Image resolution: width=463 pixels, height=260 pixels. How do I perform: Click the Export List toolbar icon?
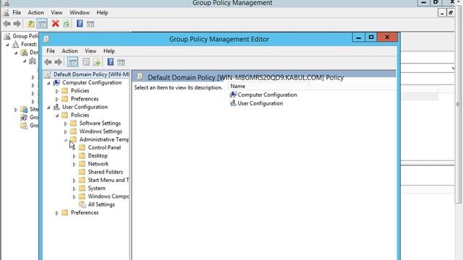coord(97,62)
